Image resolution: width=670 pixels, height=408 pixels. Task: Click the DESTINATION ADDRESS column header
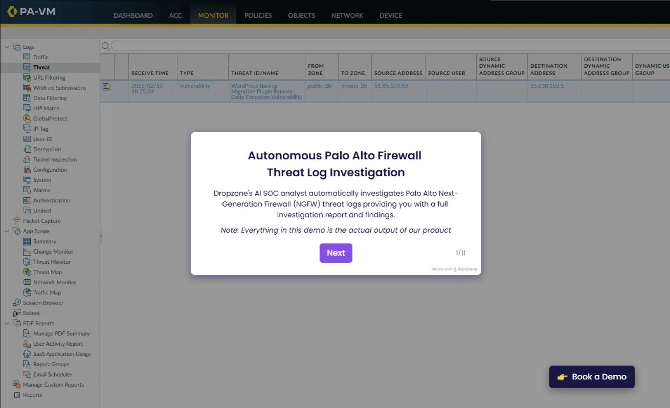point(549,69)
